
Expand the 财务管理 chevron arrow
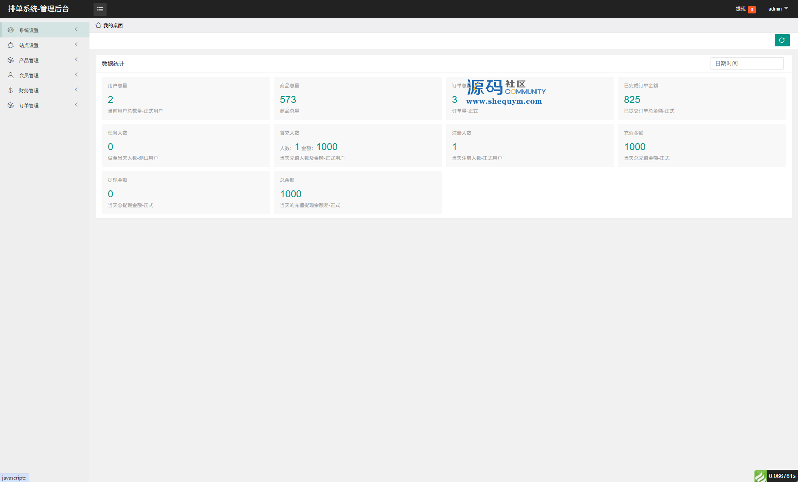pyautogui.click(x=76, y=90)
